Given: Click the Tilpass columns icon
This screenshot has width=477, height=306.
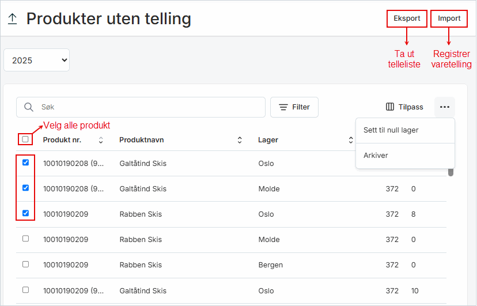Looking at the screenshot, I should pyautogui.click(x=390, y=107).
